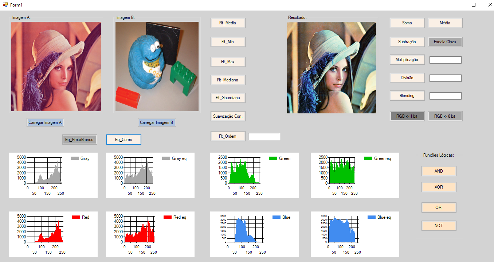The image size is (494, 262).
Task: Apply the Flt_Max filter
Action: [228, 61]
